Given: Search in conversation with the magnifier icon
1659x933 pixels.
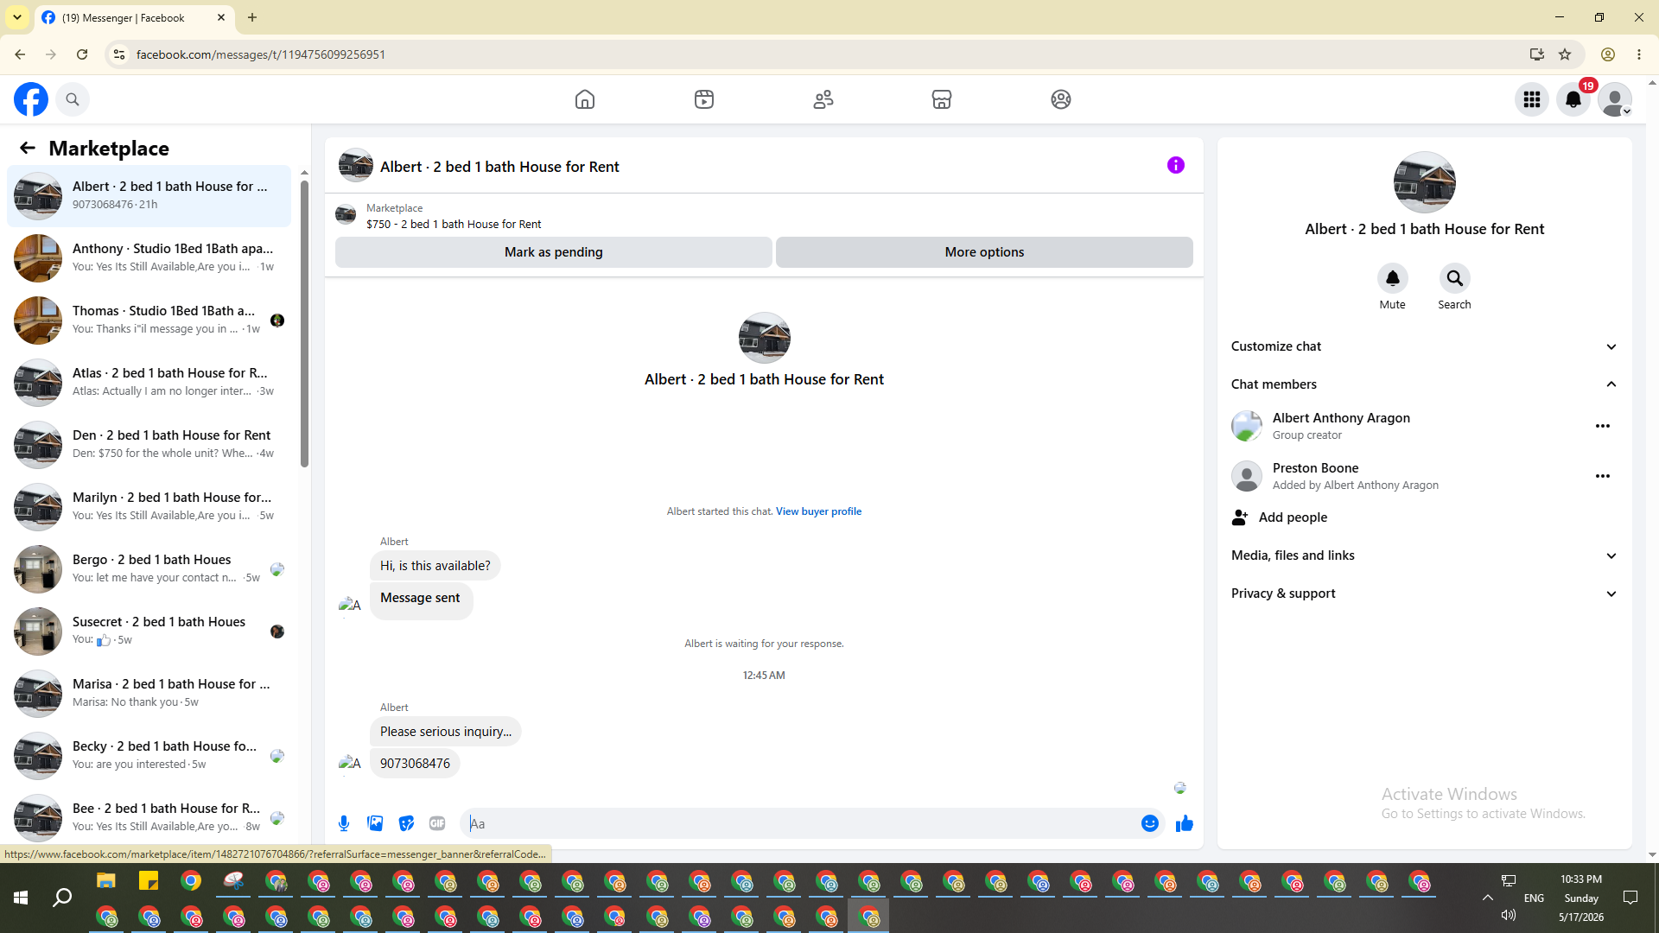Looking at the screenshot, I should pos(1455,278).
